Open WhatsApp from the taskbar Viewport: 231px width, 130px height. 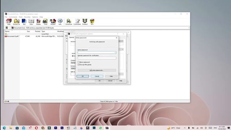click(x=100, y=128)
